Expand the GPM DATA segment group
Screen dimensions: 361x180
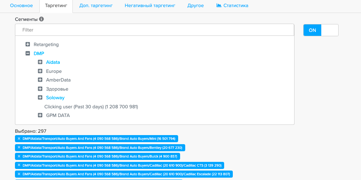[40, 115]
